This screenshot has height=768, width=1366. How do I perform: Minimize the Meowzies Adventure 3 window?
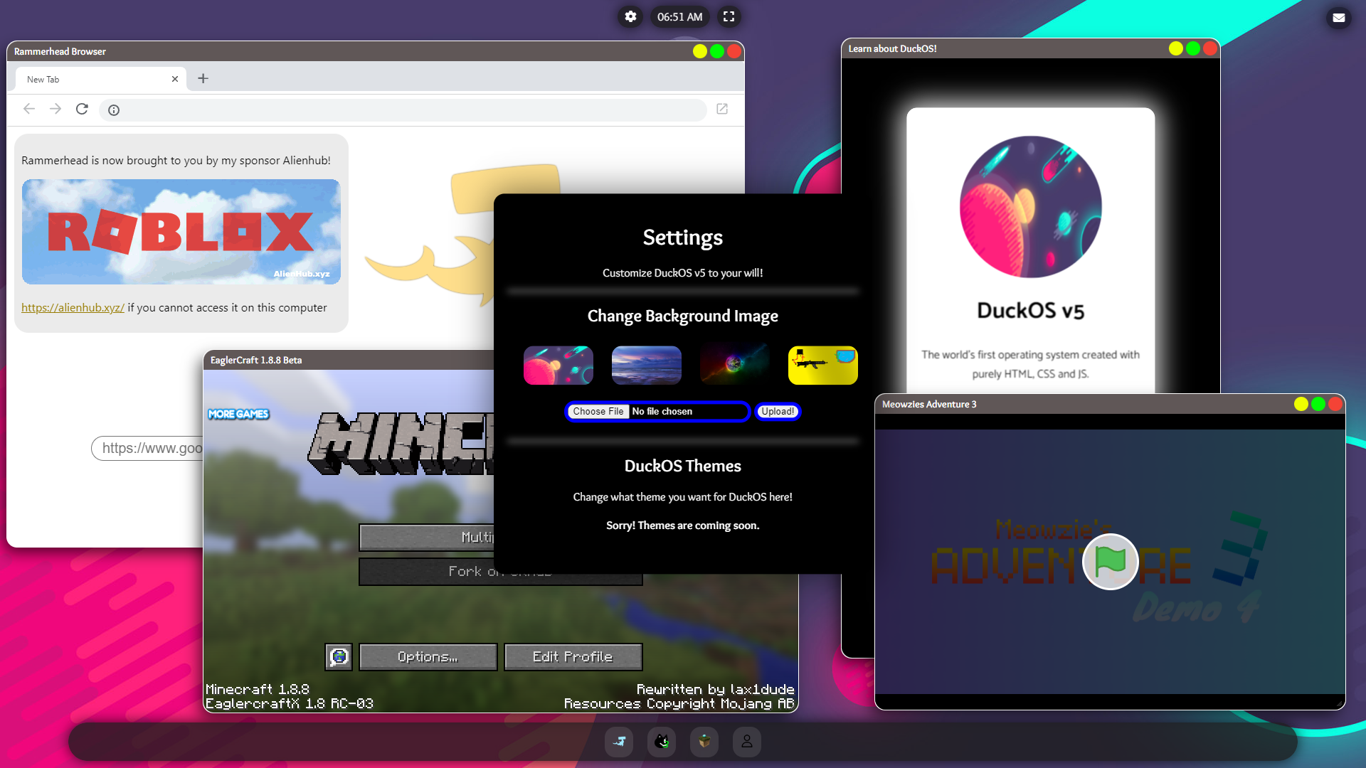tap(1301, 404)
